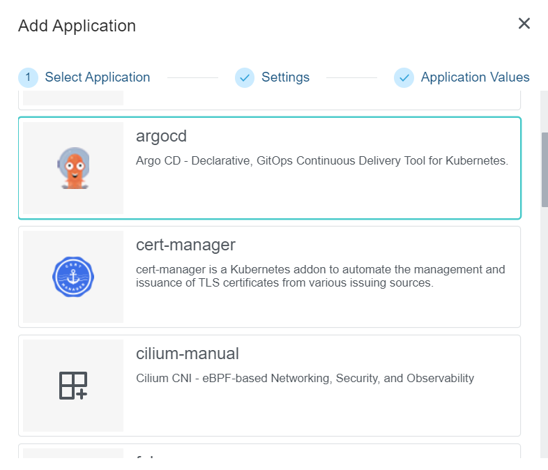Click the cert-manager TLS certificates description
Screen dimensions: 548x470
pyautogui.click(x=320, y=276)
